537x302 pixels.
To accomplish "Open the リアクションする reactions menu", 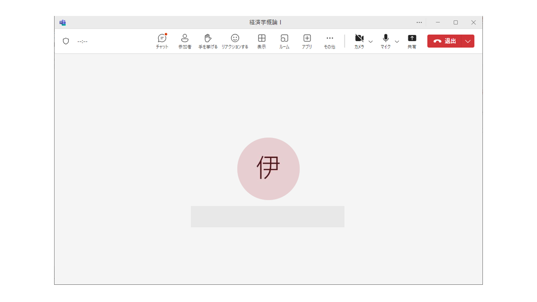I will click(235, 41).
